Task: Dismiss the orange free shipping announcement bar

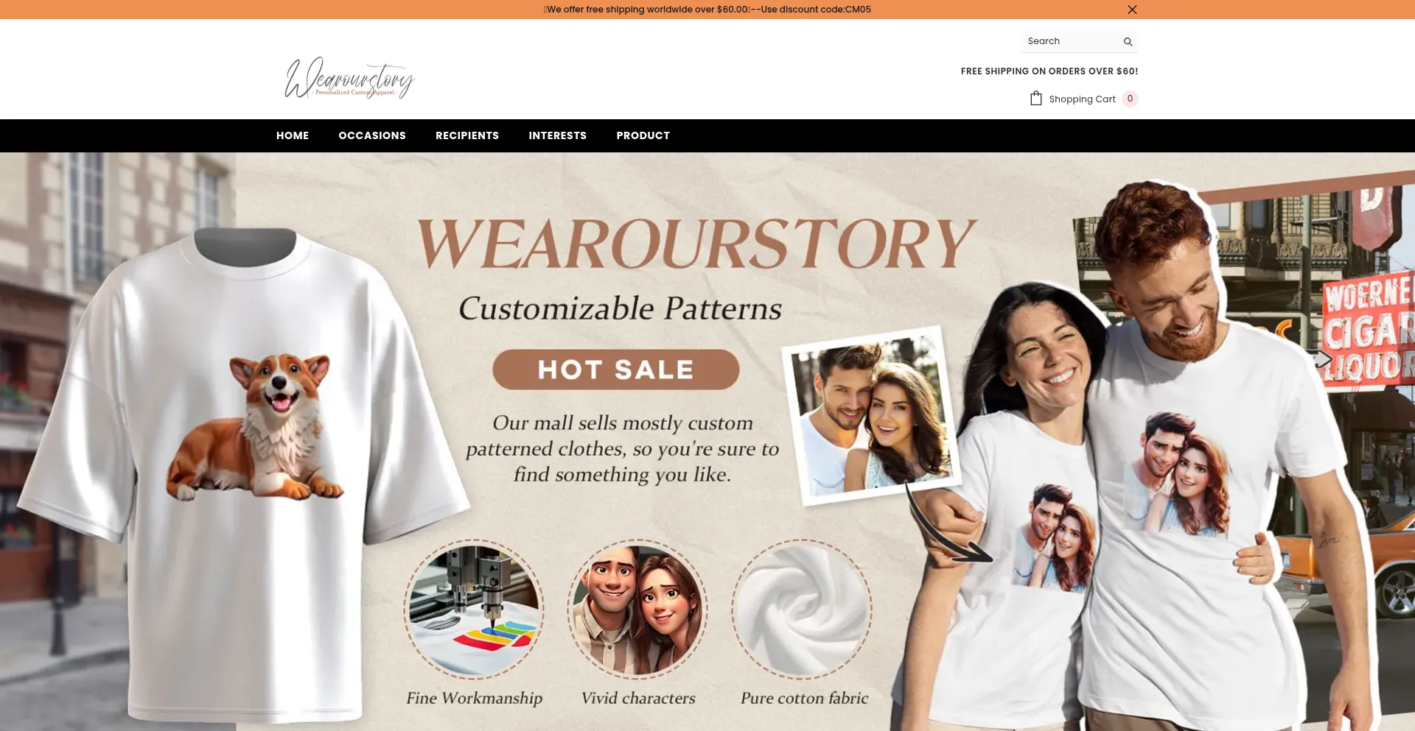Action: 1132,10
